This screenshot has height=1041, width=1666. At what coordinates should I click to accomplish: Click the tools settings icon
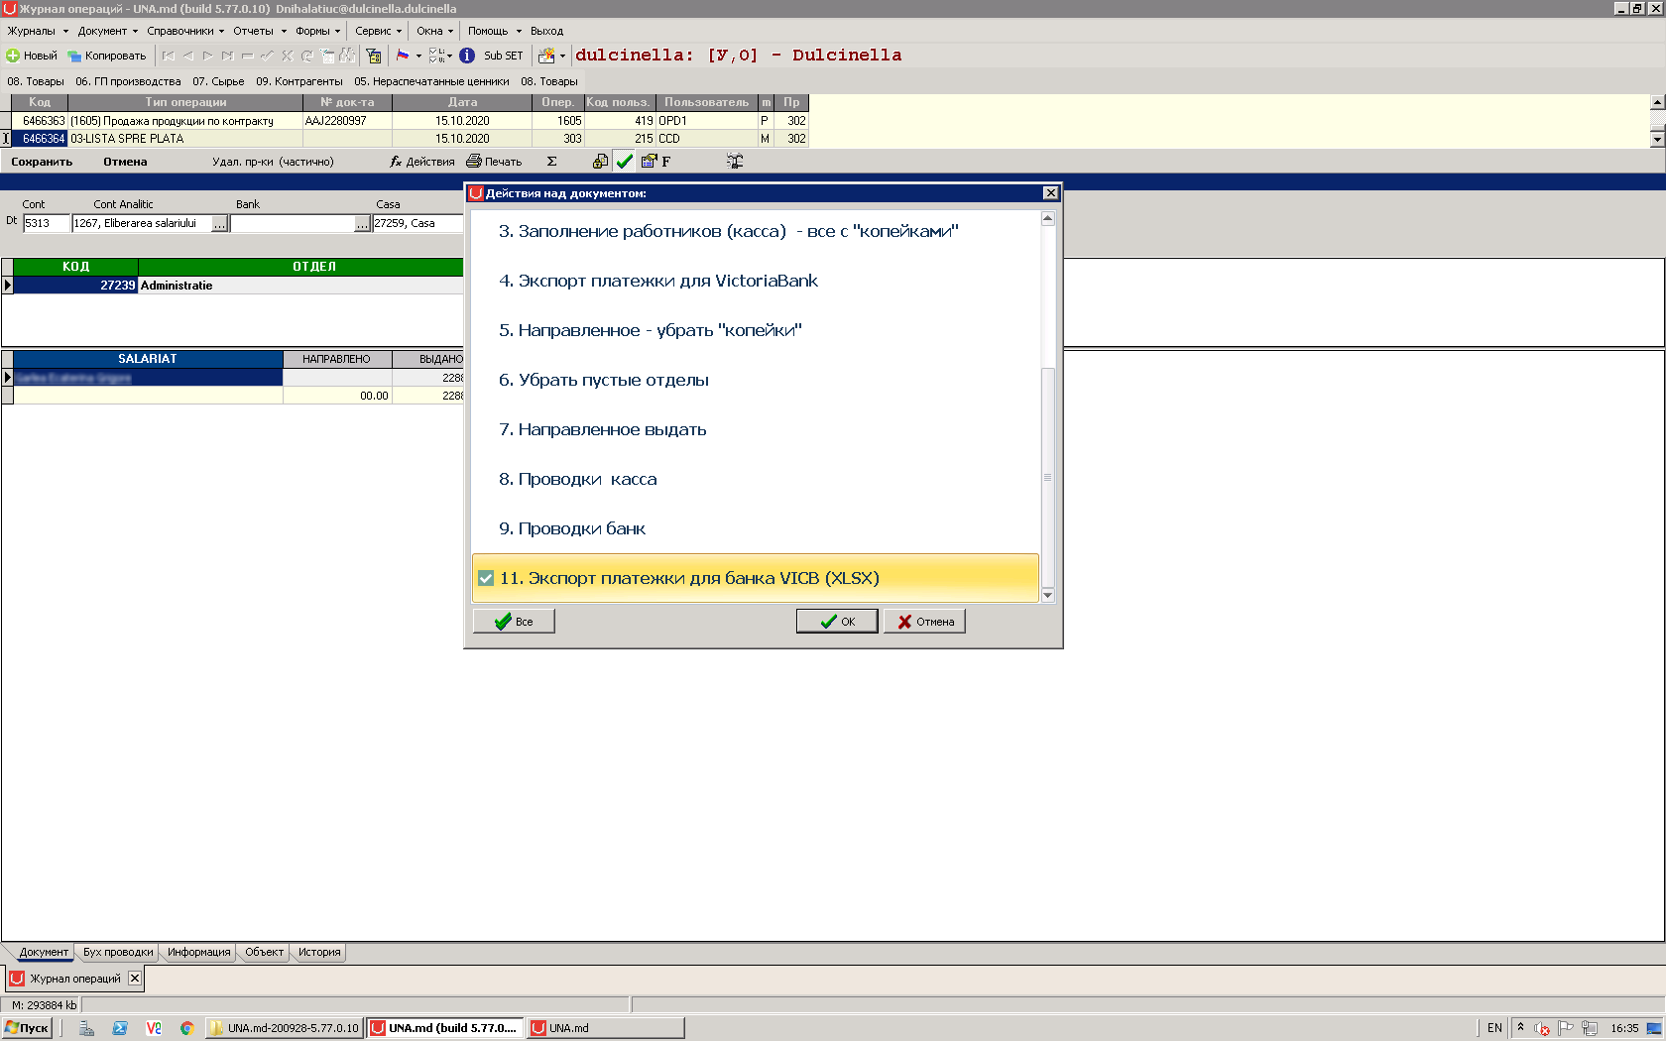pyautogui.click(x=735, y=162)
